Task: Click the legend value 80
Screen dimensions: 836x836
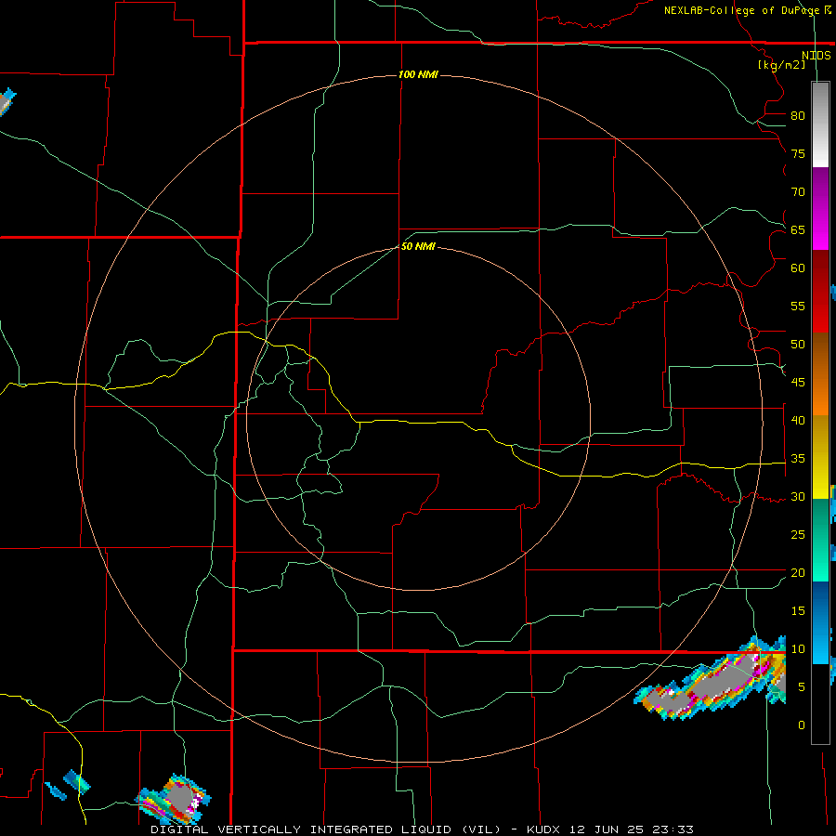Action: point(798,116)
